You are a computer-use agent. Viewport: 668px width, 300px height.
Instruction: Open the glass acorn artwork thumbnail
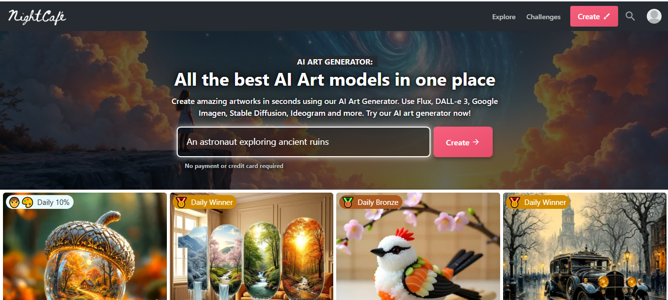click(x=85, y=246)
